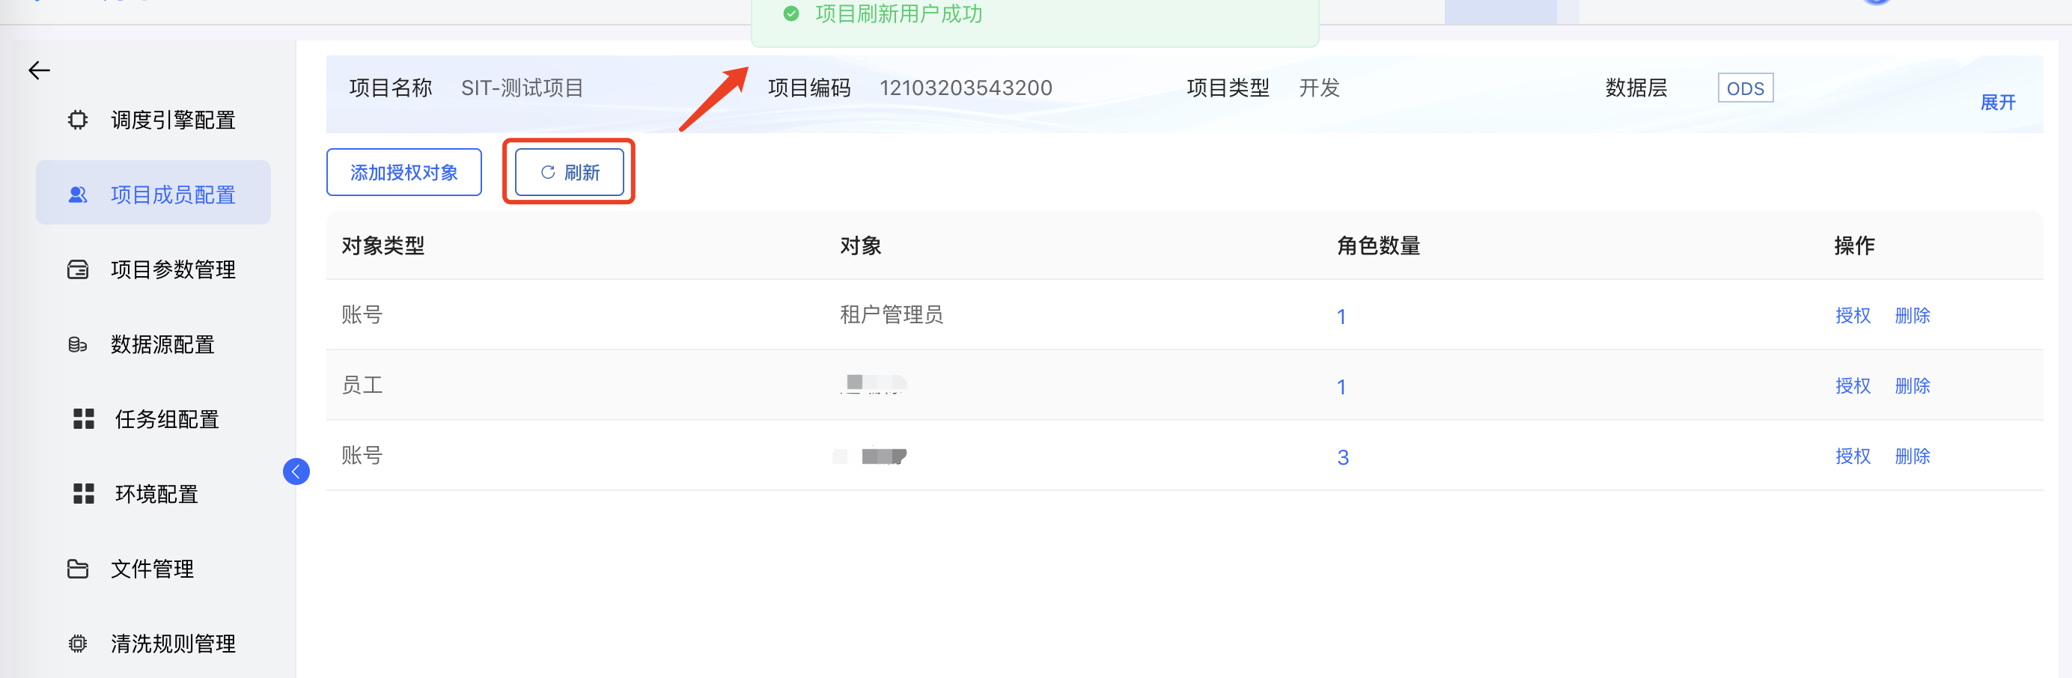Click the green checkmark in the success toast
2072x678 pixels.
point(791,14)
